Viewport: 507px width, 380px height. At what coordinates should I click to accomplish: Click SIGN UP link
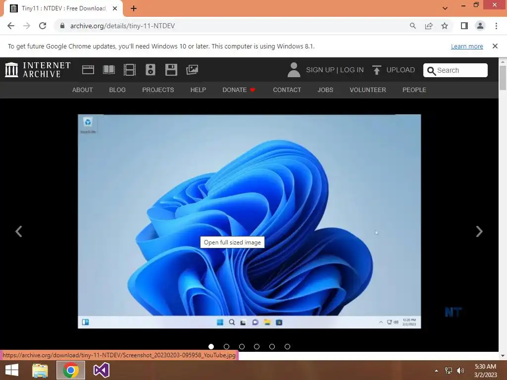(320, 70)
